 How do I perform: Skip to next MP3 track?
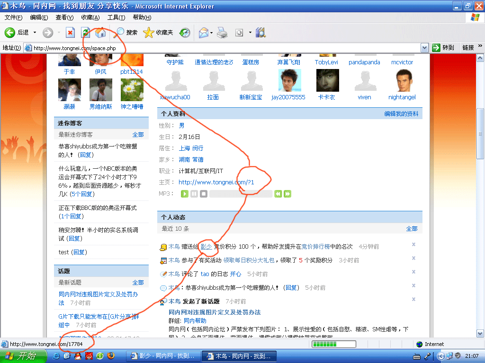coord(287,194)
